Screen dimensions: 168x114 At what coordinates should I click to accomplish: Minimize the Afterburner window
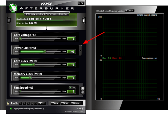(x=79, y=3)
